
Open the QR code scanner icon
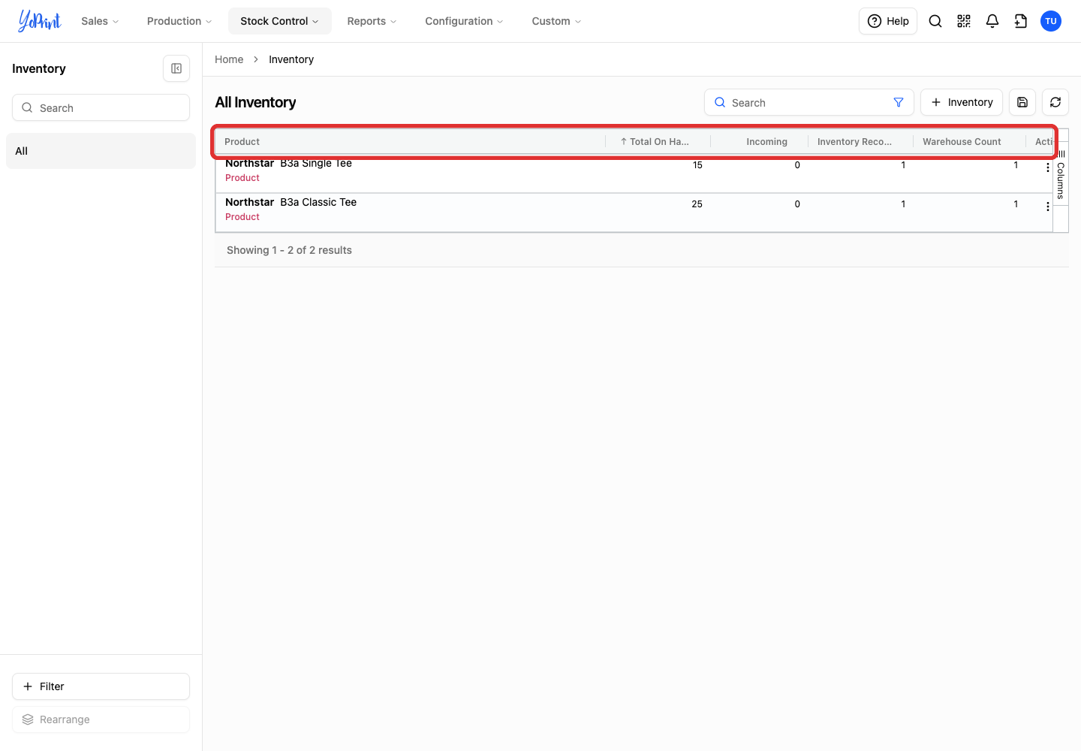click(x=964, y=21)
